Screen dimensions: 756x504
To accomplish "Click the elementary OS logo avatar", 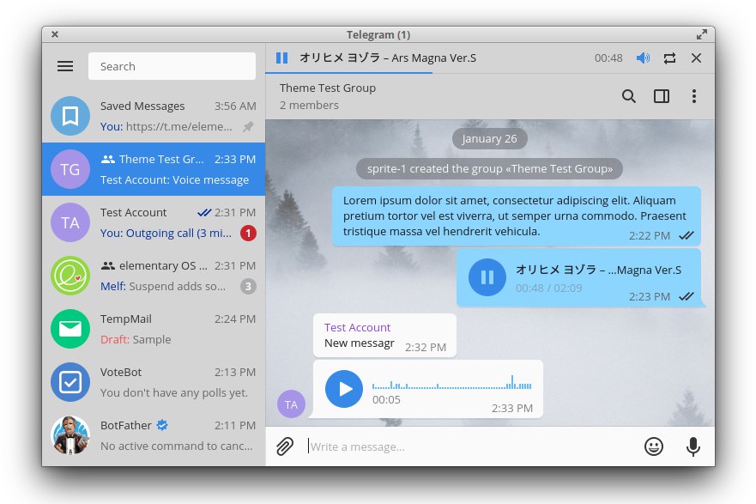I will point(70,276).
